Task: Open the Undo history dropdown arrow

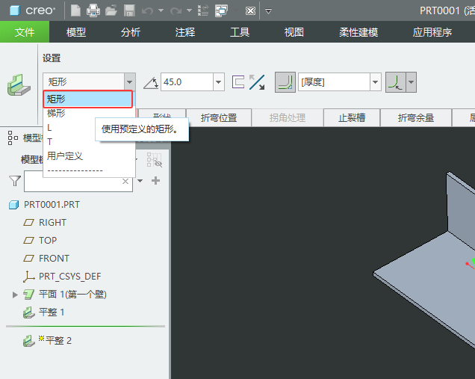Action: [161, 11]
